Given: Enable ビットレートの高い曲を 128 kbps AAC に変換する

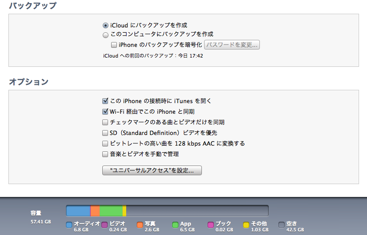Looking at the screenshot, I should tap(105, 143).
